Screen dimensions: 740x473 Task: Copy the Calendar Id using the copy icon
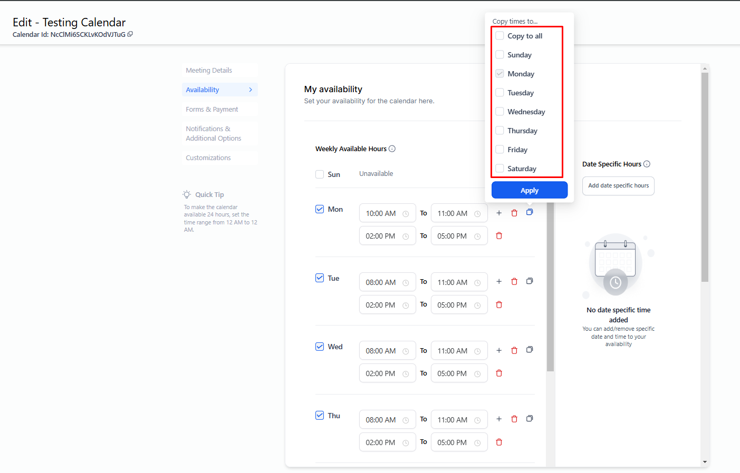tap(130, 34)
